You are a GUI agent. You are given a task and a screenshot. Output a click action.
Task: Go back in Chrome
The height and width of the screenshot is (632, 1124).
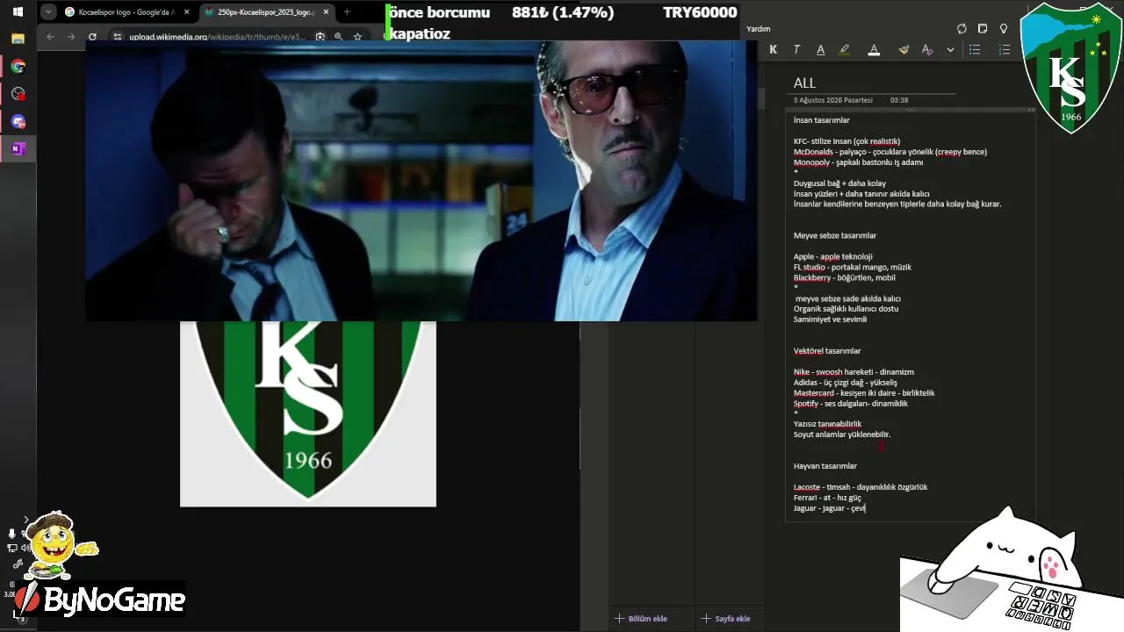[50, 37]
